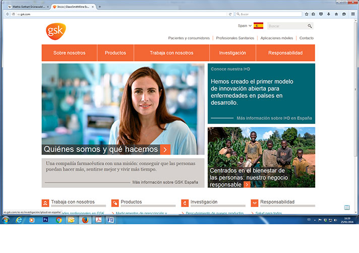Click Más información sobre I+D en España

click(x=274, y=118)
